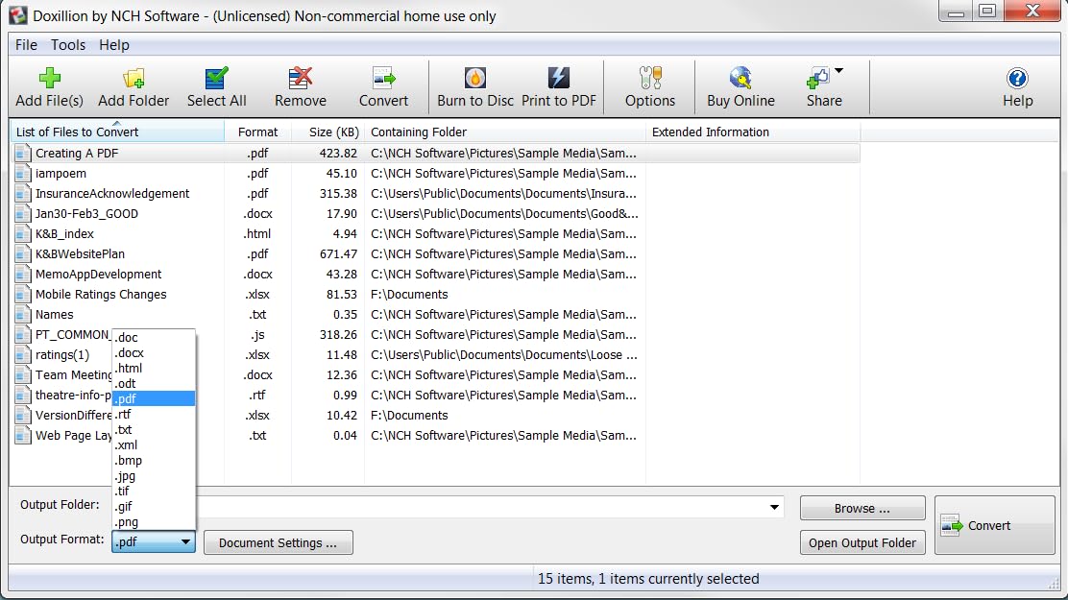Open Options from the toolbar
Viewport: 1068px width, 600px height.
pos(650,87)
